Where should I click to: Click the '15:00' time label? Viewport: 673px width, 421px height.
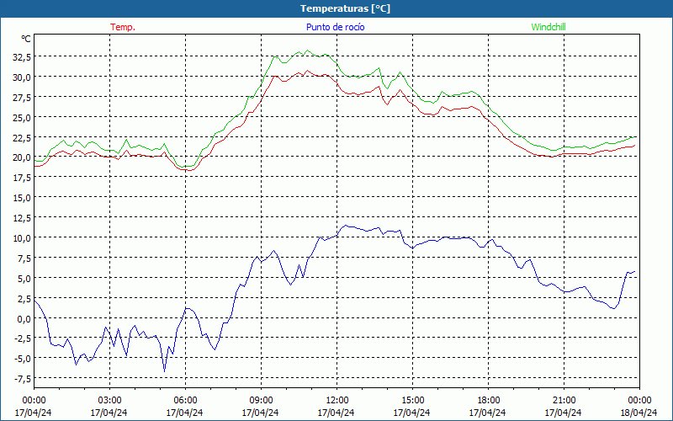pos(412,400)
